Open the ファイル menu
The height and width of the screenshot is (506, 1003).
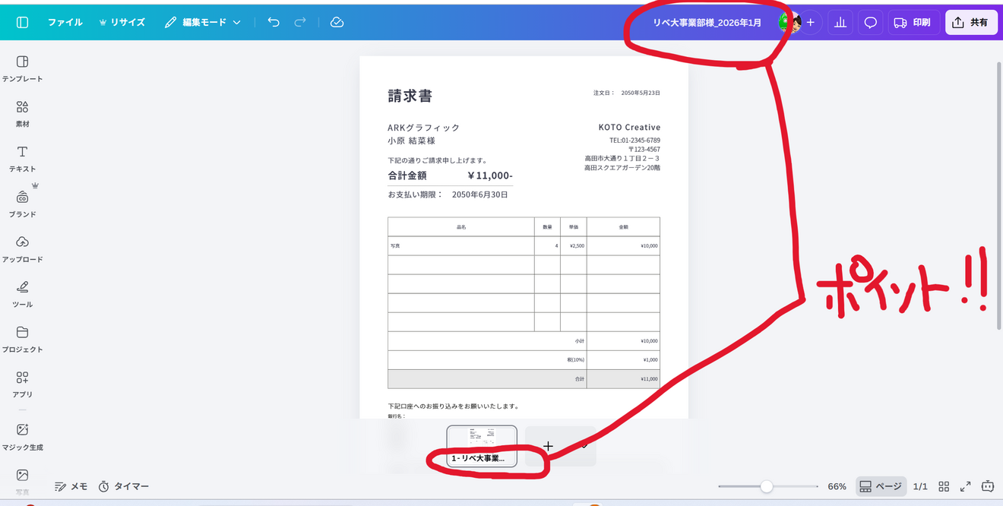[65, 22]
